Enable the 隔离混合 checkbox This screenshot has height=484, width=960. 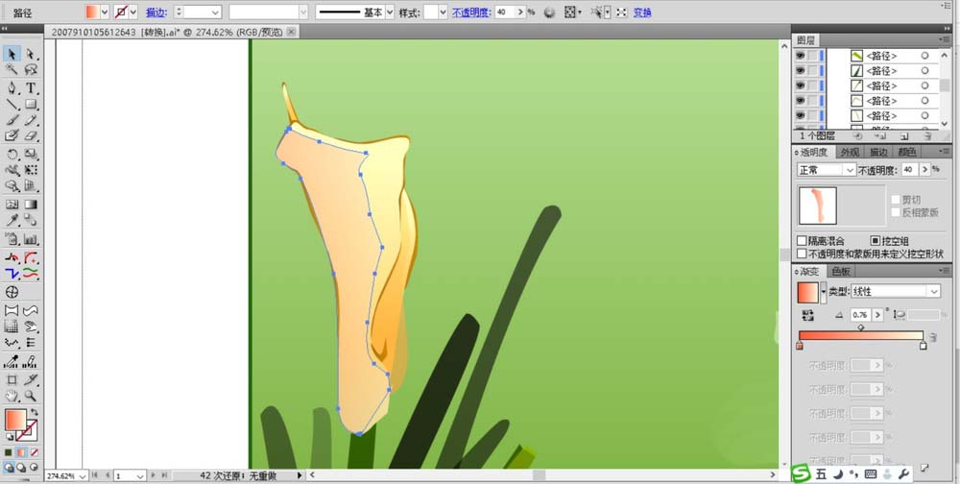802,241
